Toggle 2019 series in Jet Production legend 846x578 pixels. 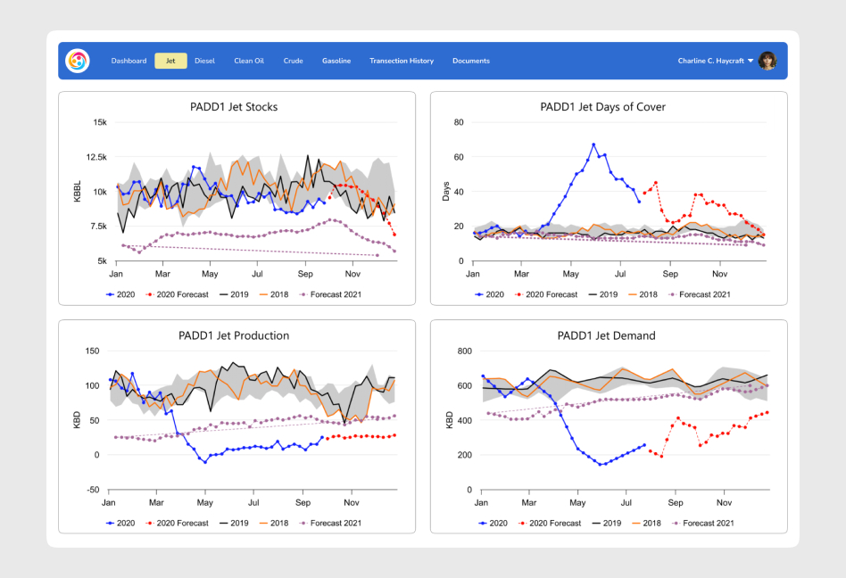[x=234, y=523]
